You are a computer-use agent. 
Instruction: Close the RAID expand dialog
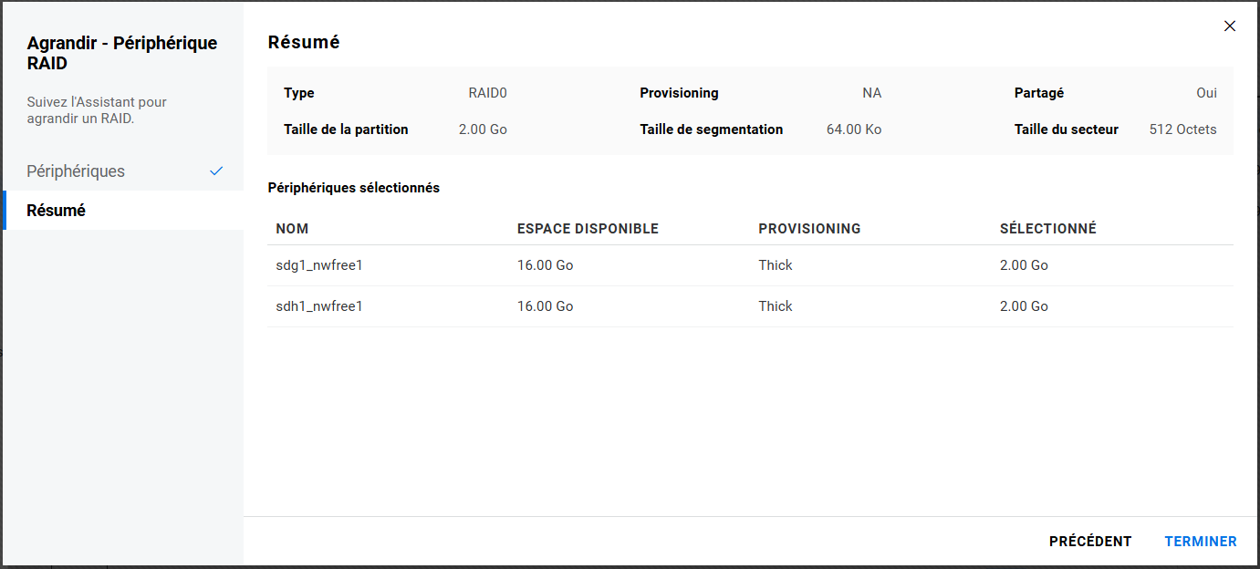click(x=1230, y=26)
